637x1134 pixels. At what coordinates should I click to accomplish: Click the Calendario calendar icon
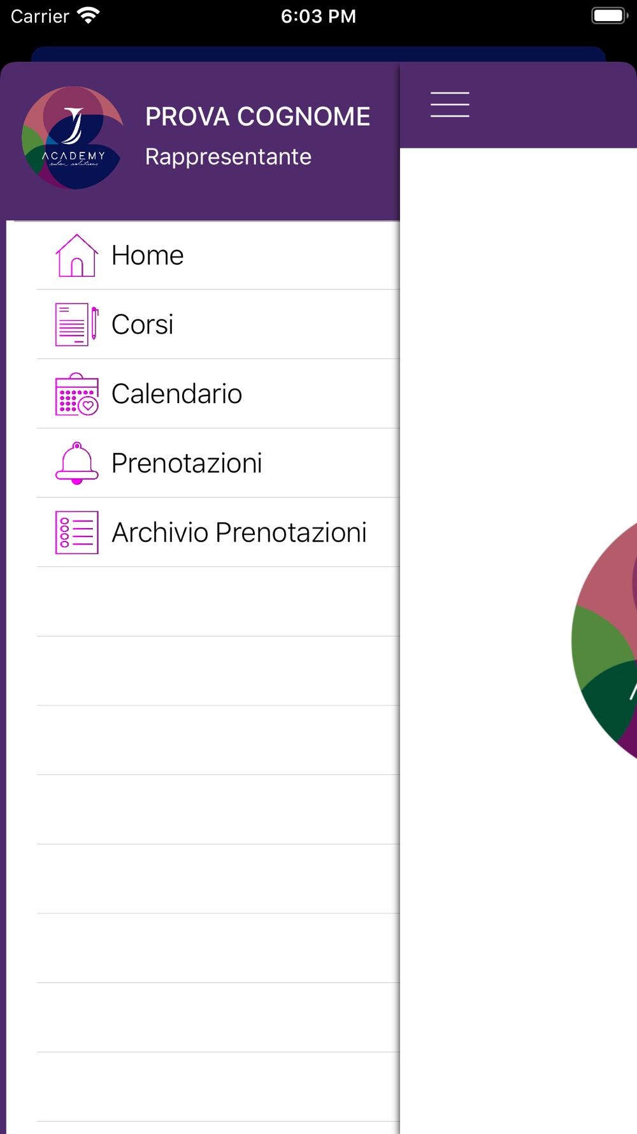76,394
